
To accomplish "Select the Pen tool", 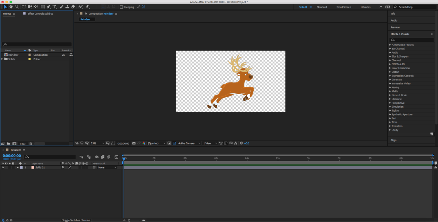I will pyautogui.click(x=49, y=7).
